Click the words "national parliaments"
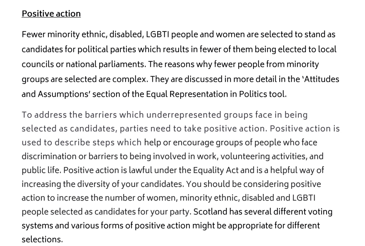 point(105,64)
